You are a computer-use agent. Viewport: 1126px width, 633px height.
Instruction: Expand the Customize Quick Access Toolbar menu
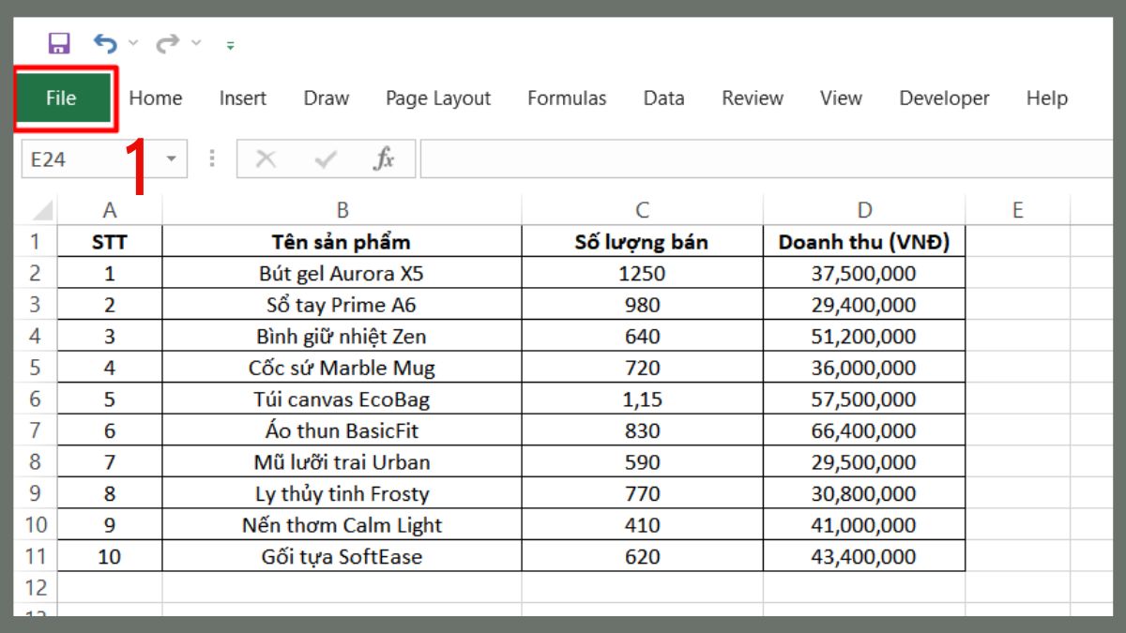tap(230, 45)
